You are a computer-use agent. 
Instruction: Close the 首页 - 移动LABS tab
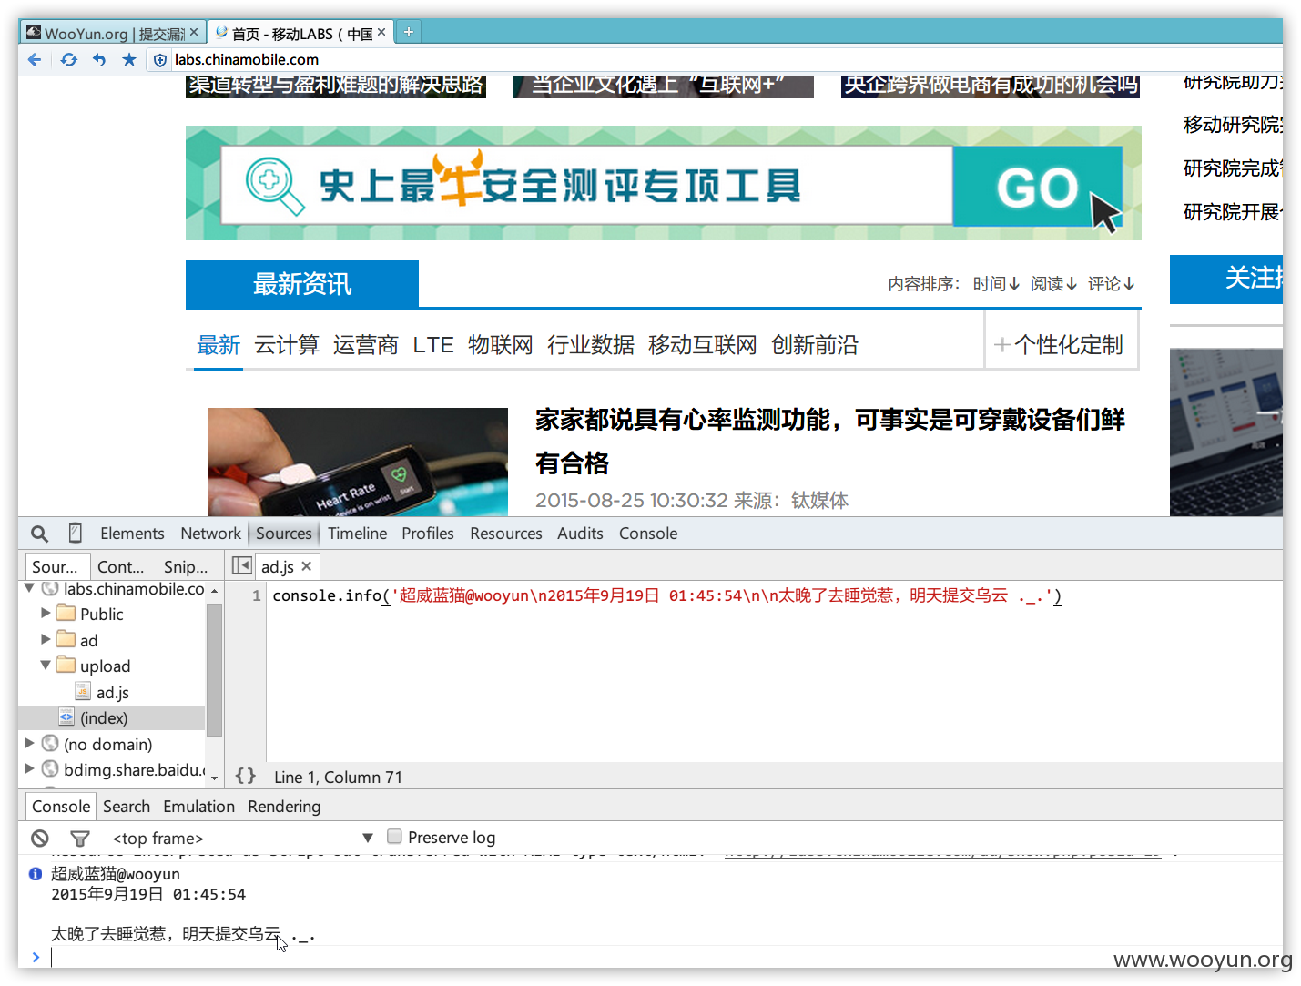(381, 32)
